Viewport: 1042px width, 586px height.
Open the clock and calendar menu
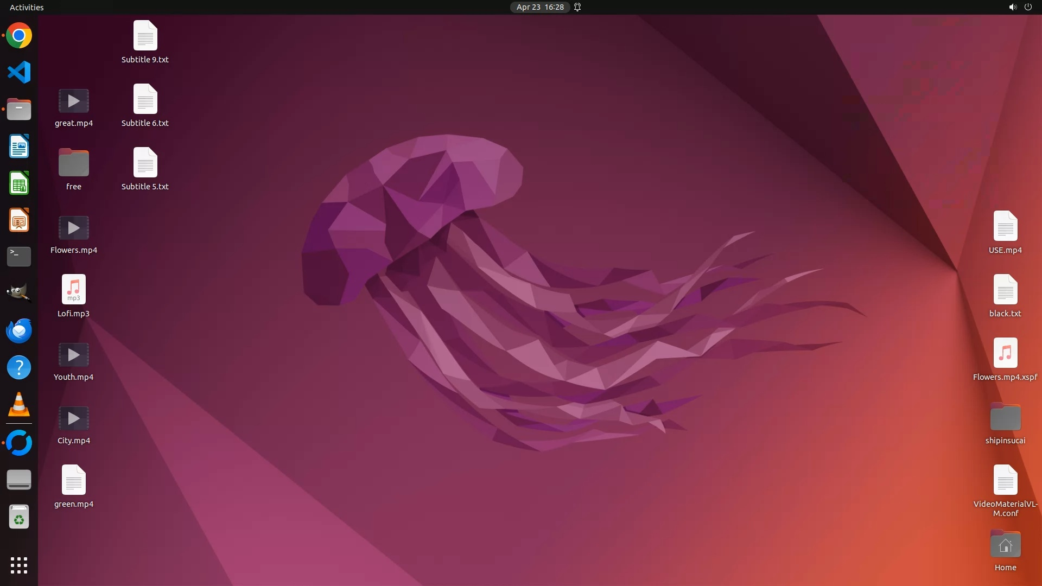point(539,7)
